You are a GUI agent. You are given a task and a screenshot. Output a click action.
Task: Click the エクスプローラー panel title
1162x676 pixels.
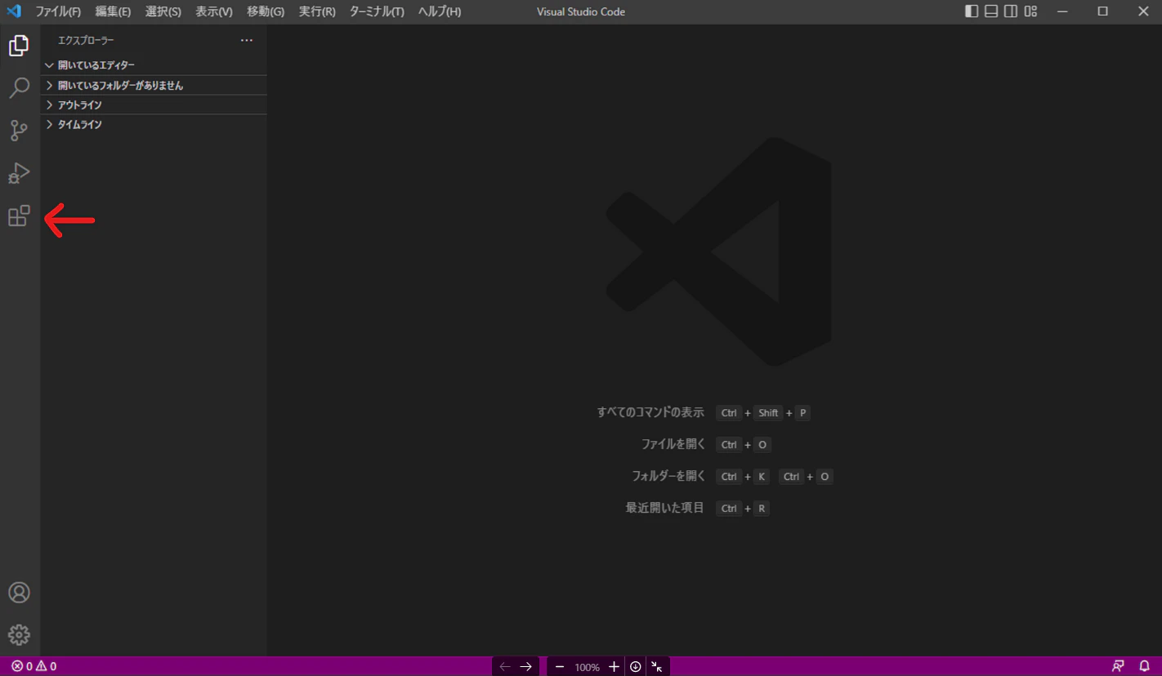(86, 40)
